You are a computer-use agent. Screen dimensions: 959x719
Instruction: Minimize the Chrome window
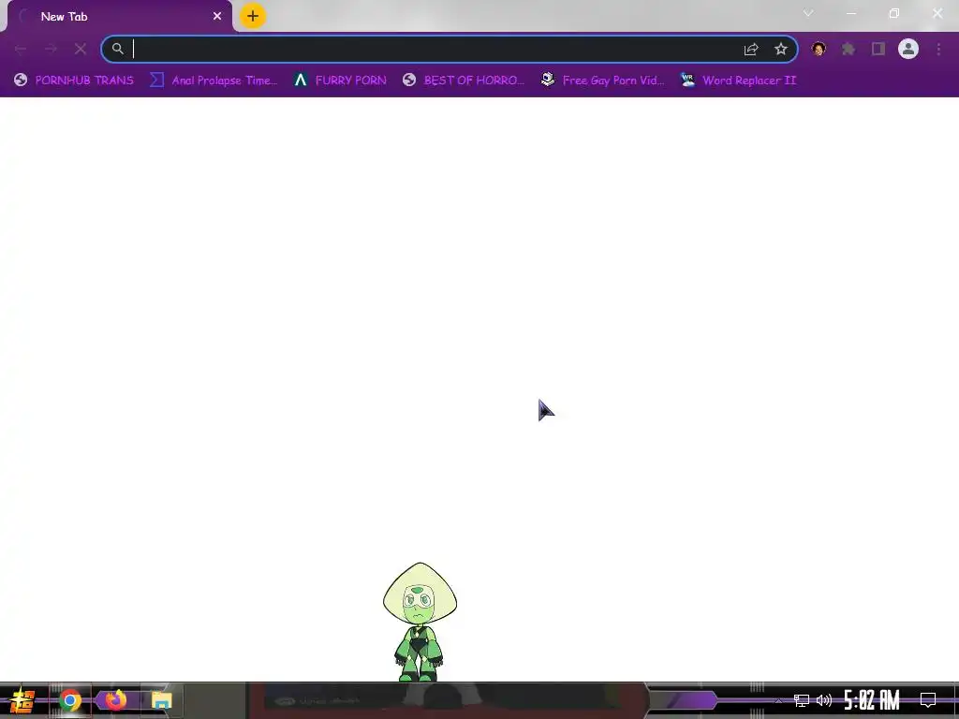(x=850, y=13)
